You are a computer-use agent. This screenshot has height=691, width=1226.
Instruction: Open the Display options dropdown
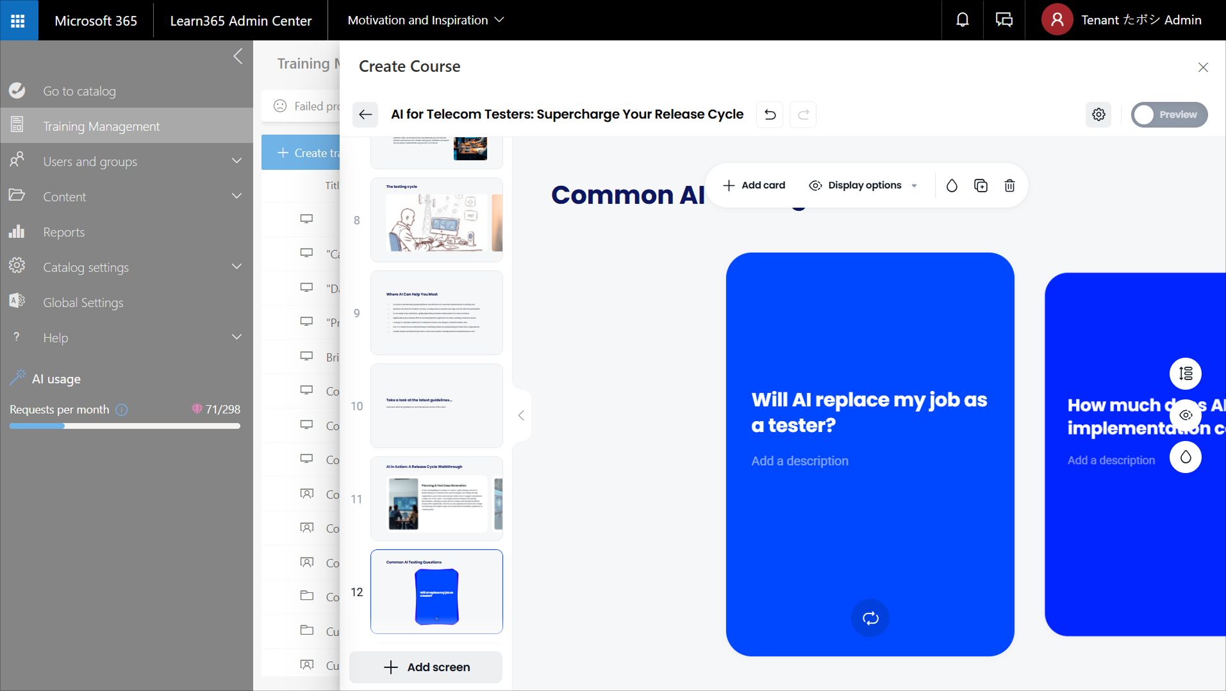863,186
